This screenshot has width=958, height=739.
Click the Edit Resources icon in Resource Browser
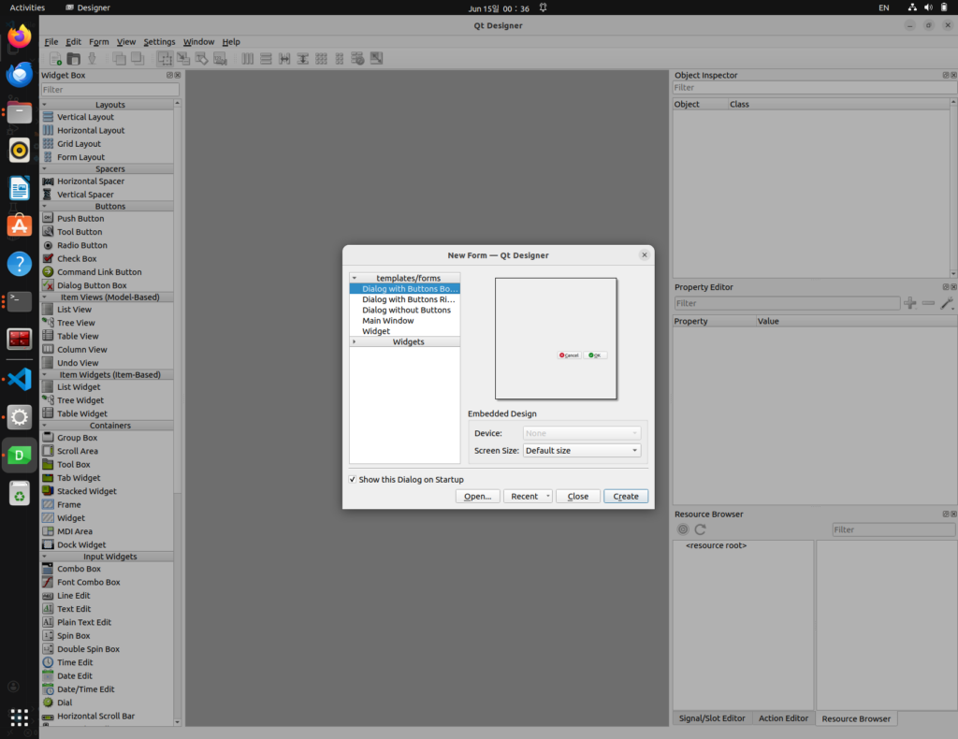click(682, 529)
